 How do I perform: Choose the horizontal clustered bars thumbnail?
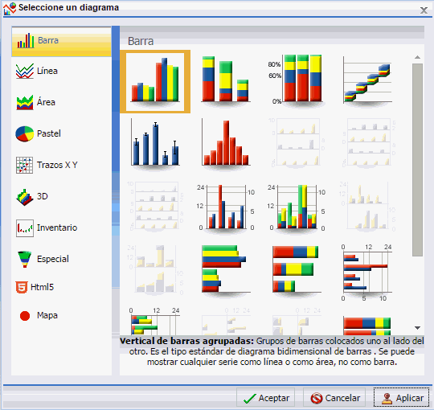[226, 271]
